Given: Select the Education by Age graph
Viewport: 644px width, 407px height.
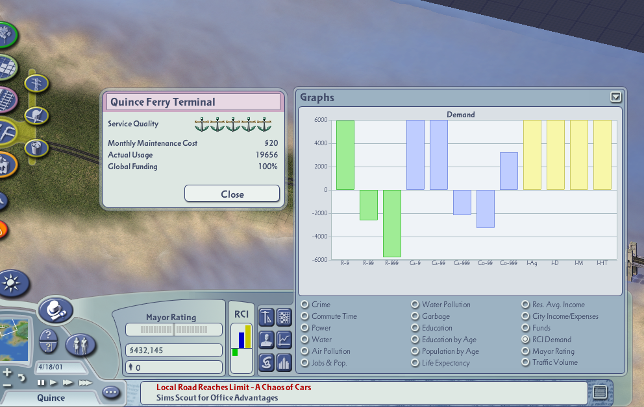Looking at the screenshot, I should click(415, 340).
